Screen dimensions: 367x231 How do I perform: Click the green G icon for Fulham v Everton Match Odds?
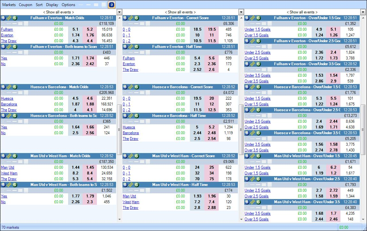coord(15,18)
